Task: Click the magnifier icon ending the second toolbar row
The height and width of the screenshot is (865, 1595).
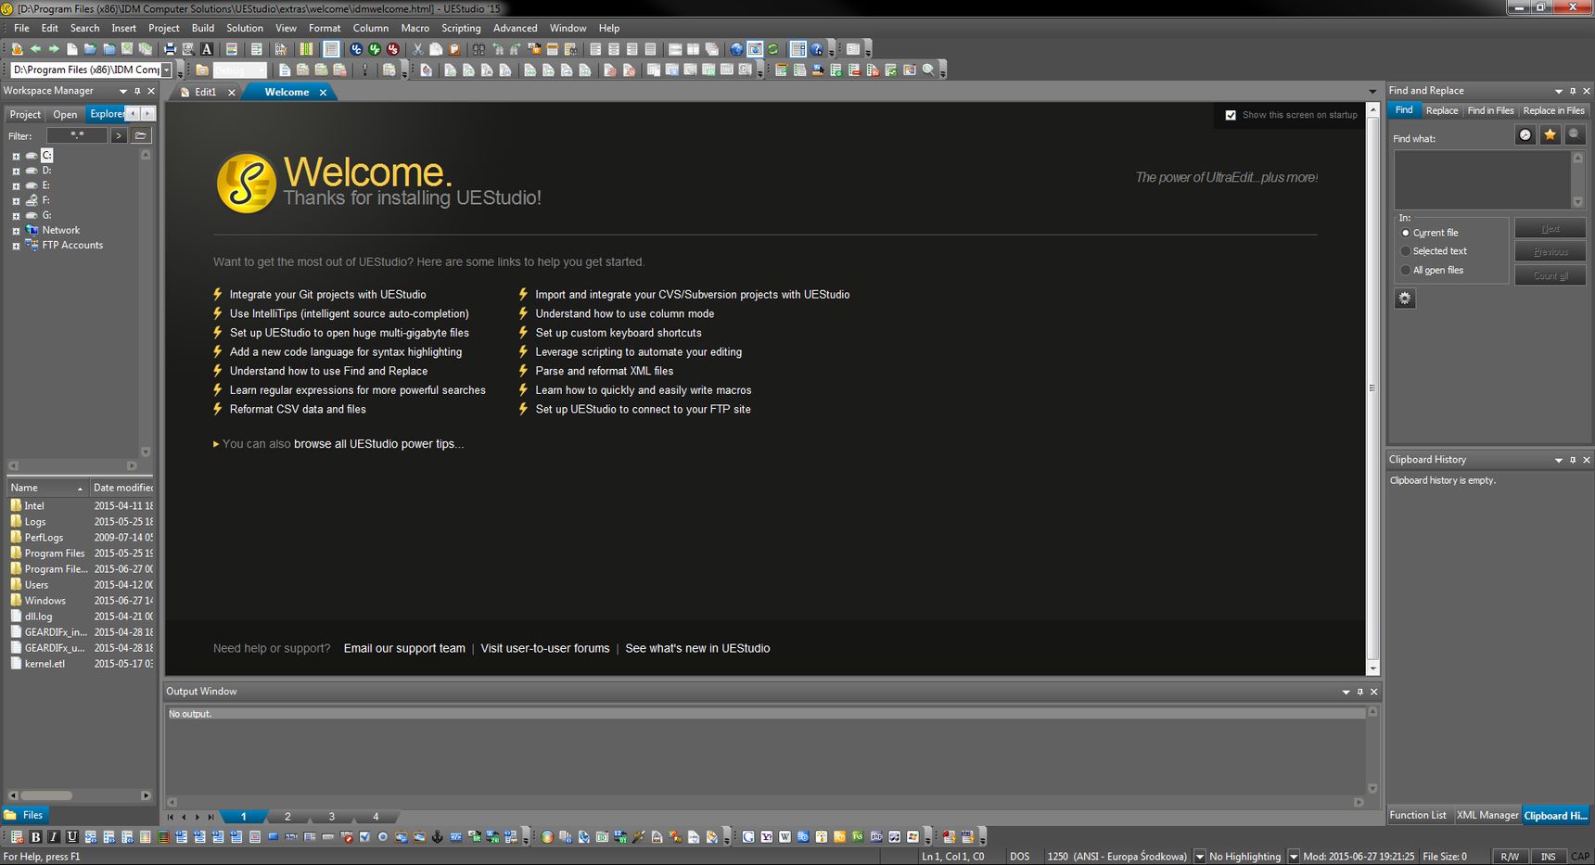Action: pos(928,70)
